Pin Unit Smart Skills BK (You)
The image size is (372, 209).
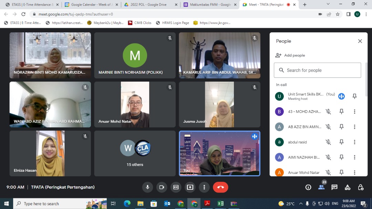click(x=354, y=96)
